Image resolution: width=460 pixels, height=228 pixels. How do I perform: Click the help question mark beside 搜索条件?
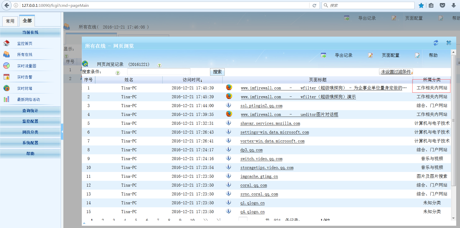pos(118,73)
